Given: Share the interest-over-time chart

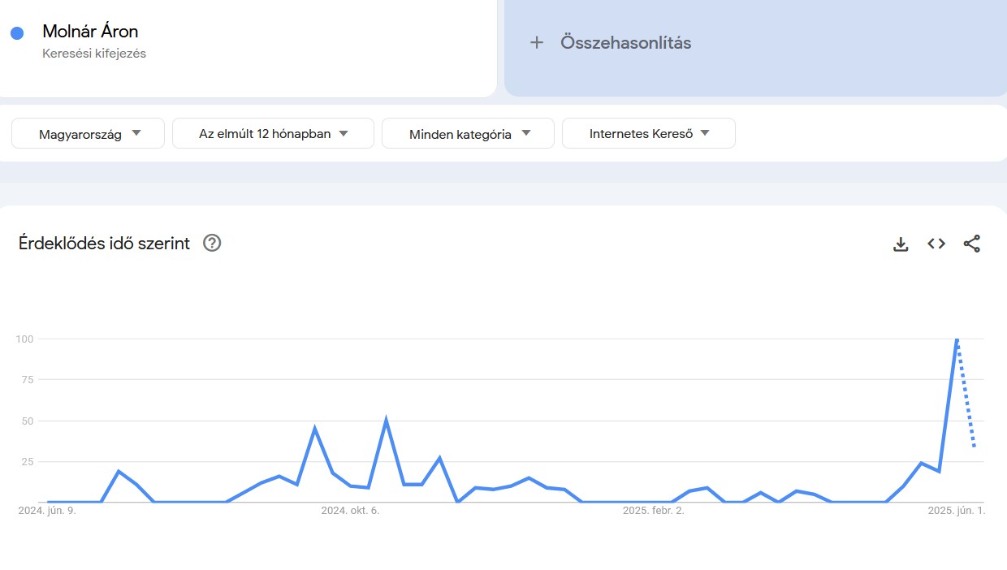Looking at the screenshot, I should pos(972,243).
